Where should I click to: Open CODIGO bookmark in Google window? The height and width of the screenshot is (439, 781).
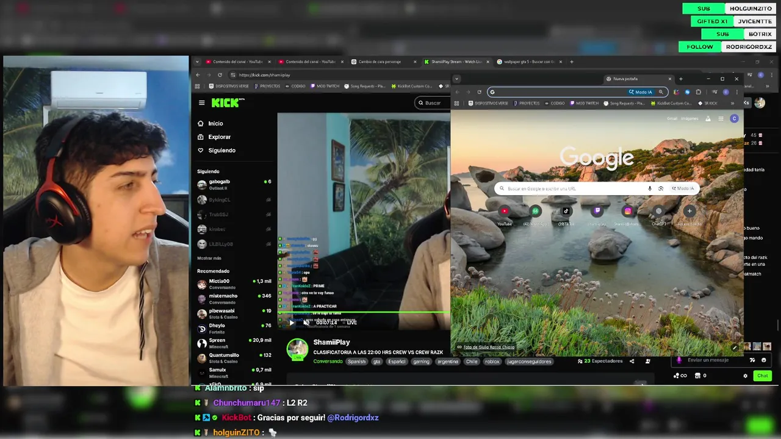click(555, 103)
